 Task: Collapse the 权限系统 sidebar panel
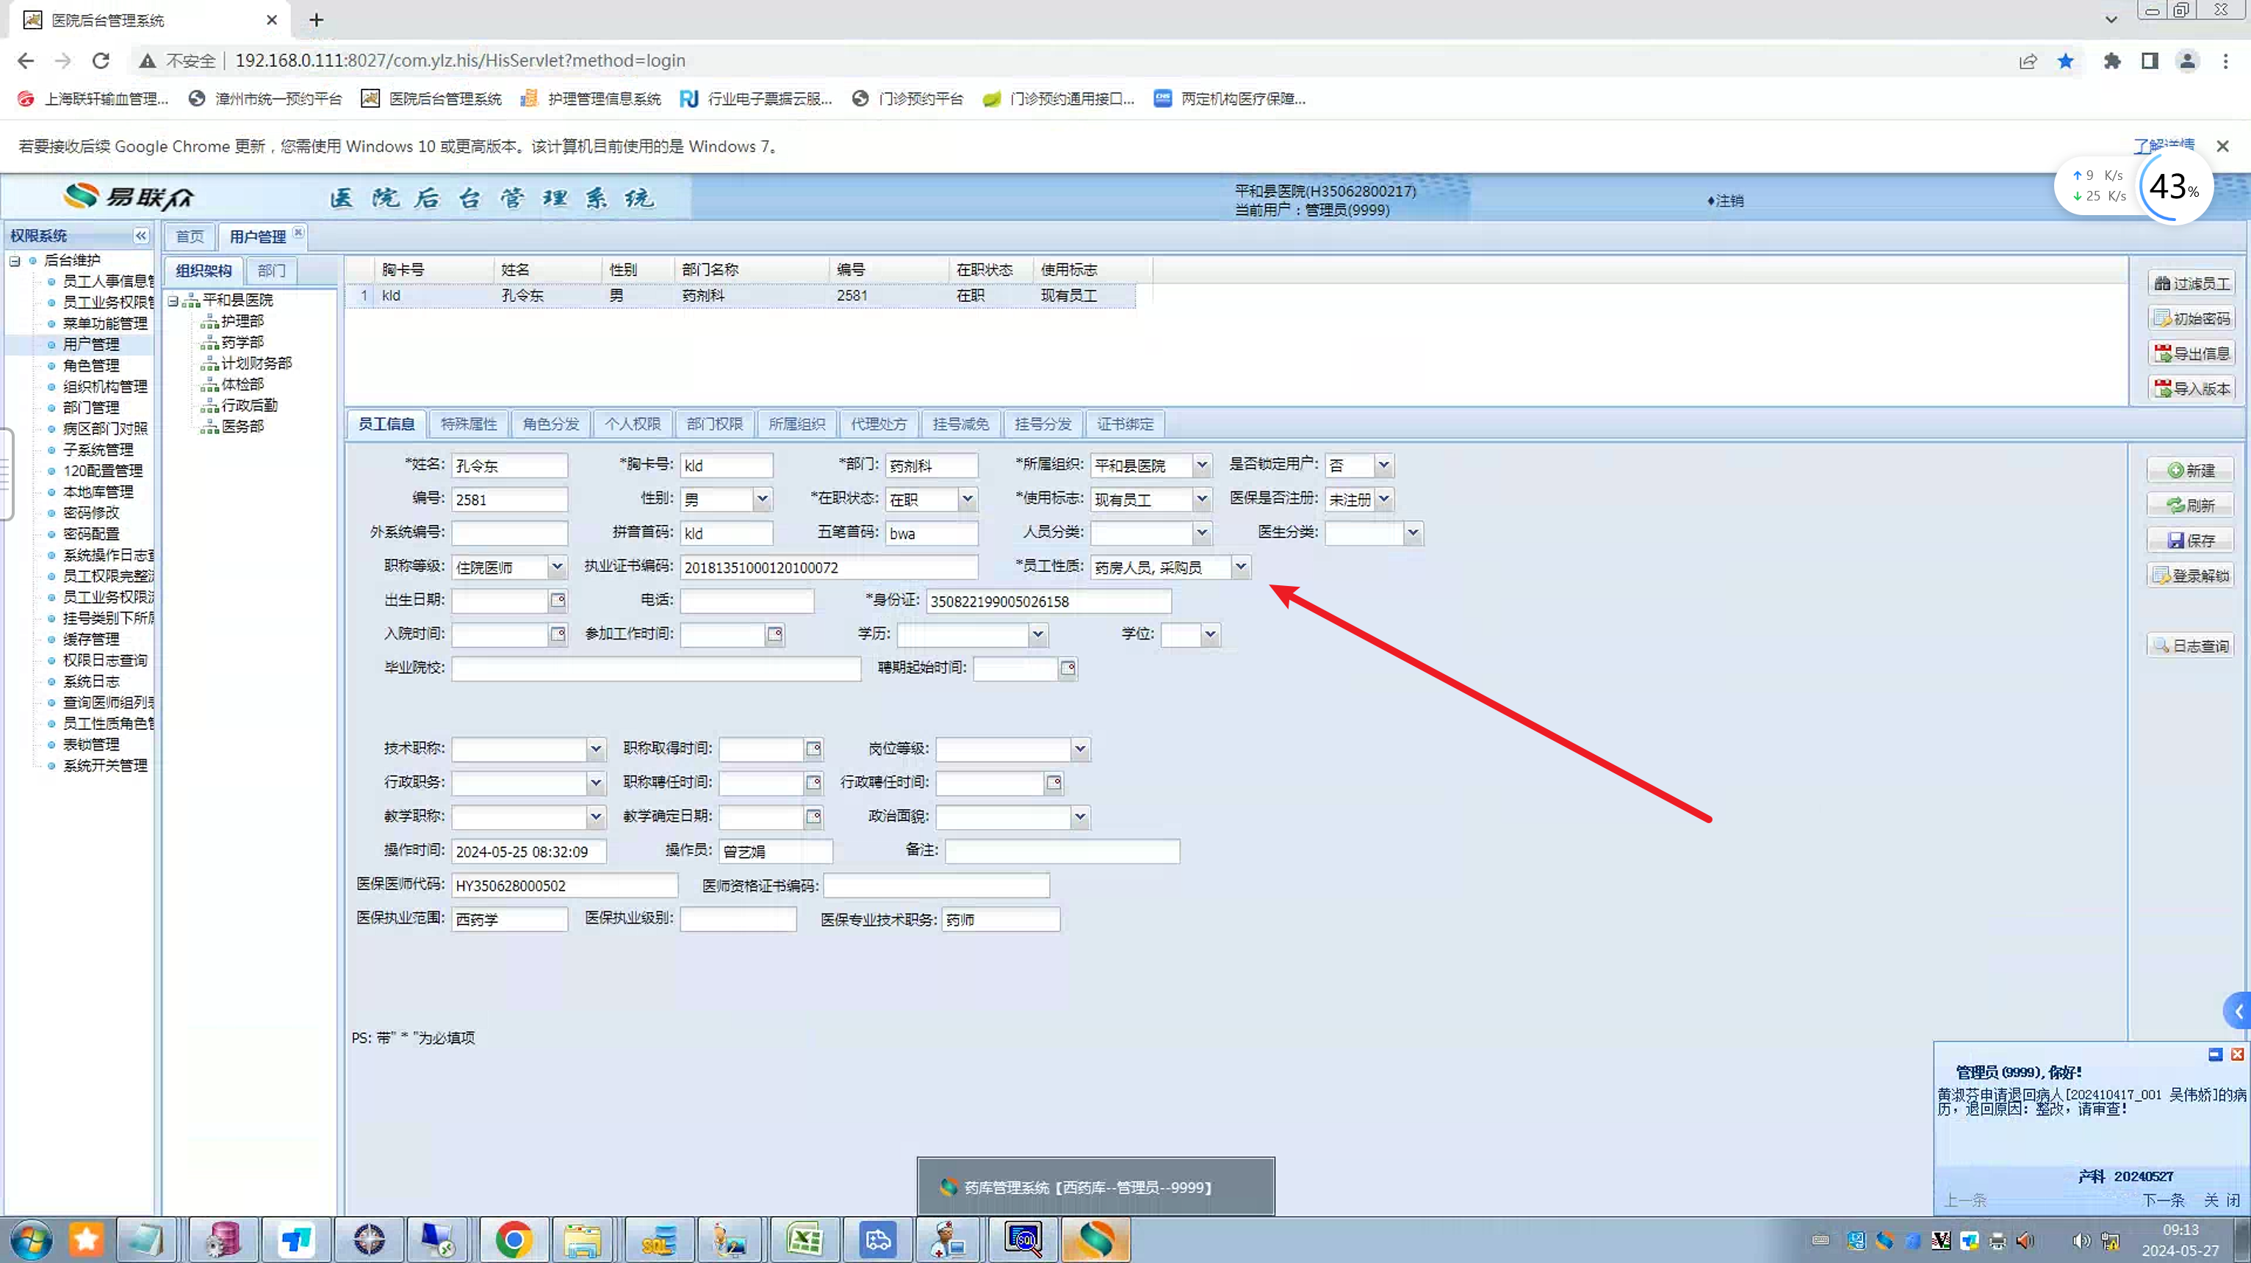tap(141, 236)
